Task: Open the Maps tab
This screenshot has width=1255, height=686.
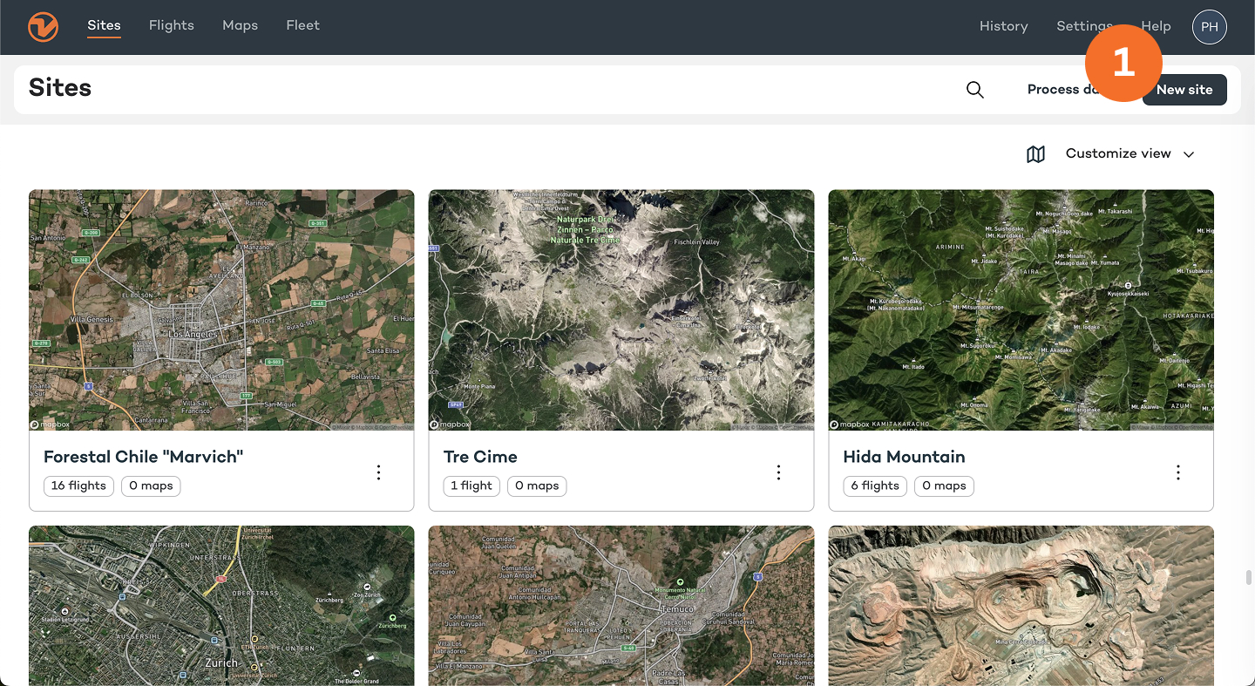Action: click(x=240, y=25)
